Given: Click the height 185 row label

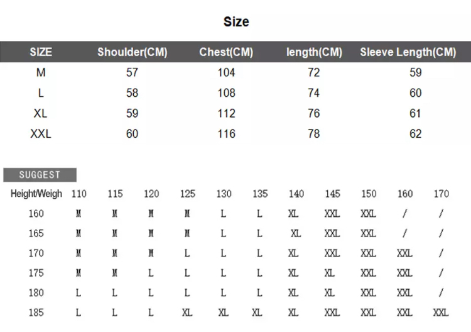Looking at the screenshot, I should 36,313.
